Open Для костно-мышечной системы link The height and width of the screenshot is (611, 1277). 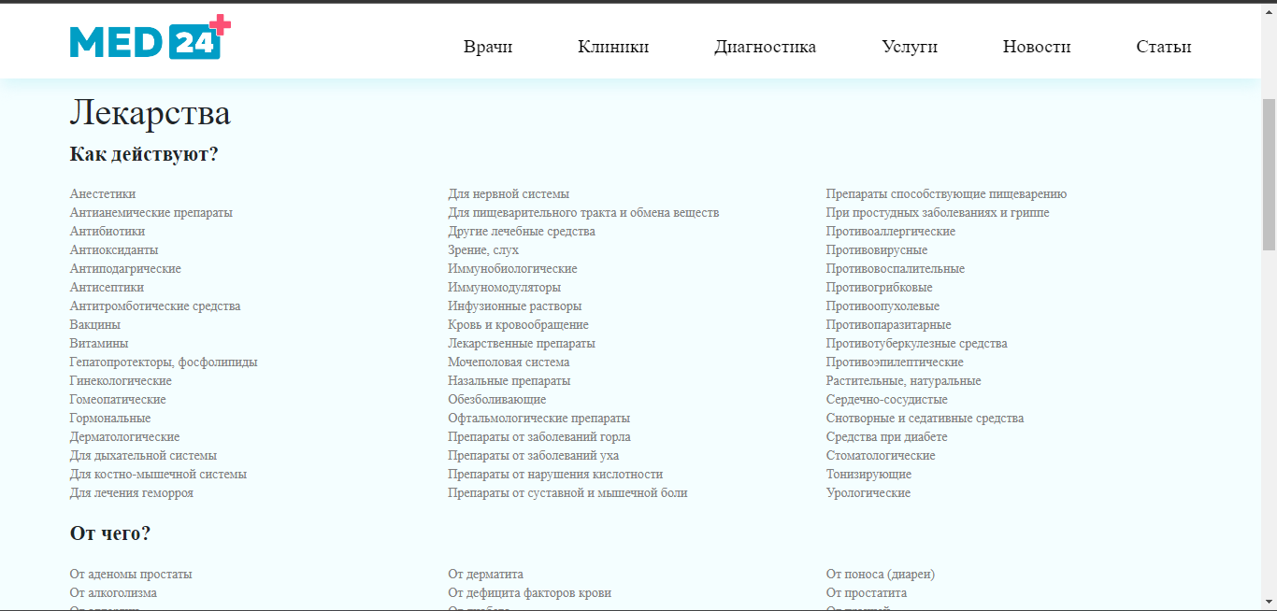158,475
